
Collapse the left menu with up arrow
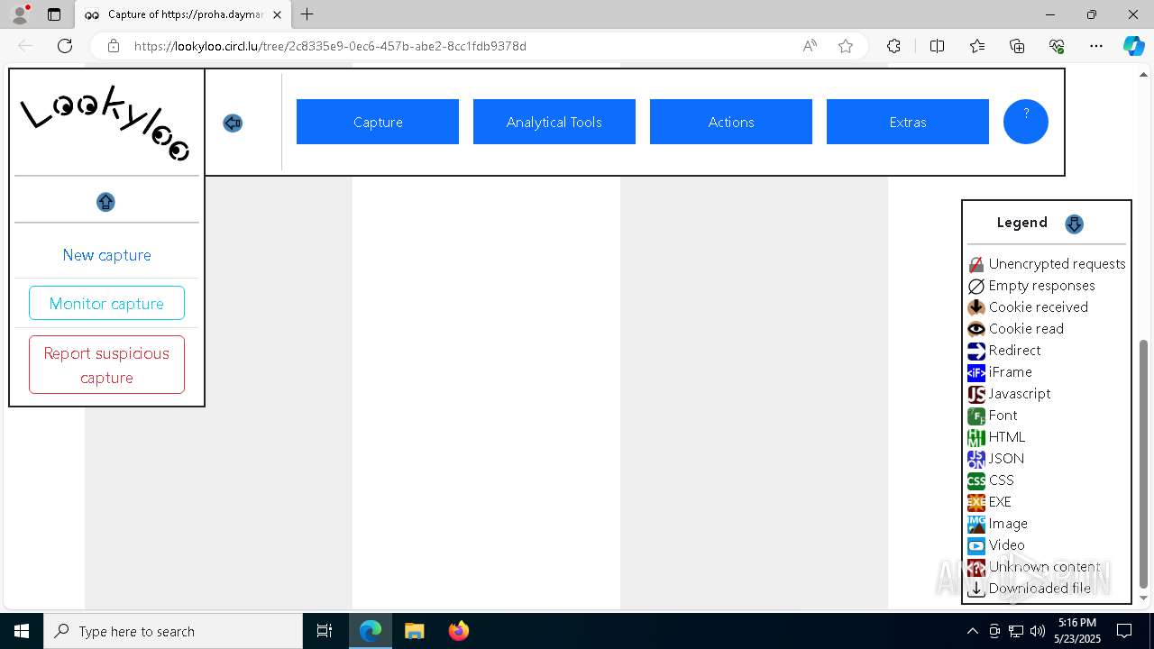105,202
